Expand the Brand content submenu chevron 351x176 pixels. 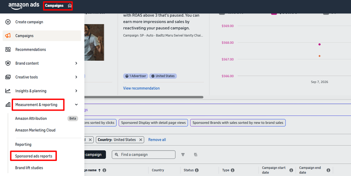point(76,63)
